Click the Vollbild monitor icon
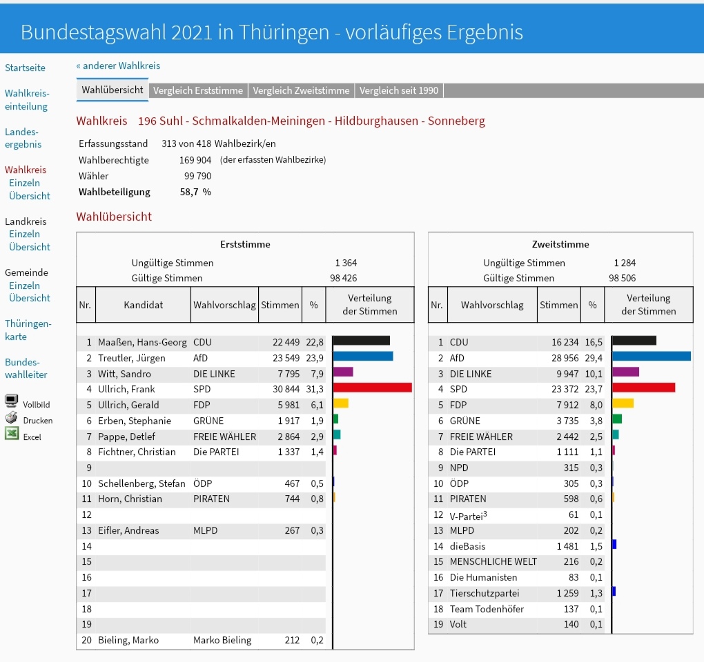 click(x=12, y=401)
